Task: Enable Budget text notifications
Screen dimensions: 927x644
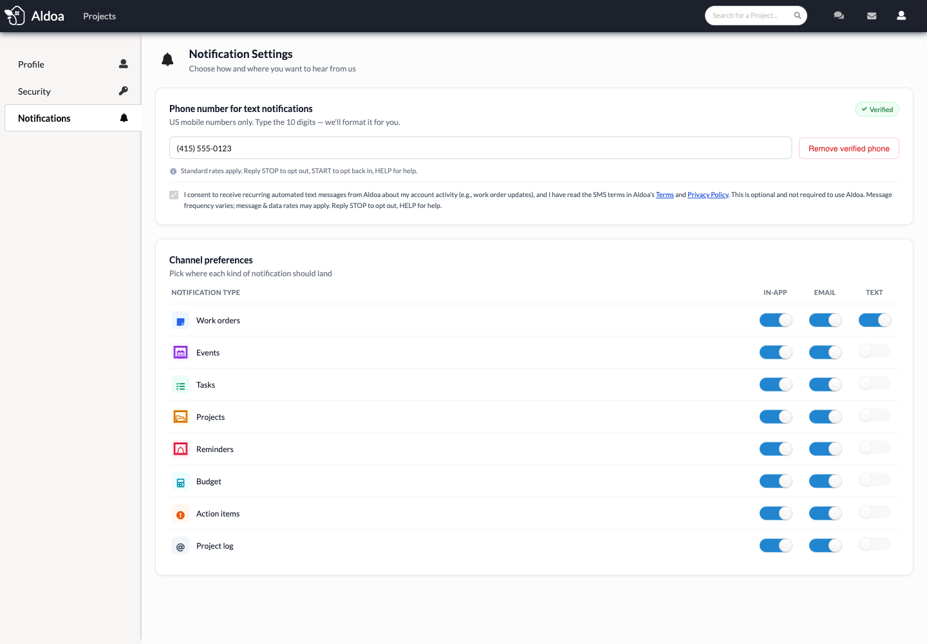Action: pyautogui.click(x=874, y=480)
